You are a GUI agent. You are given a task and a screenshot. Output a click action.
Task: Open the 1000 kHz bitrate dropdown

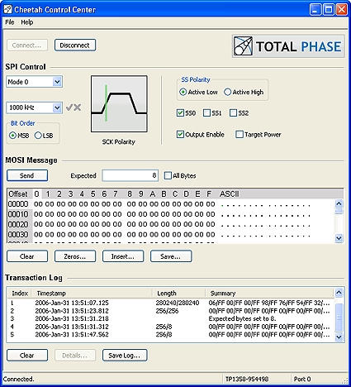tap(34, 107)
